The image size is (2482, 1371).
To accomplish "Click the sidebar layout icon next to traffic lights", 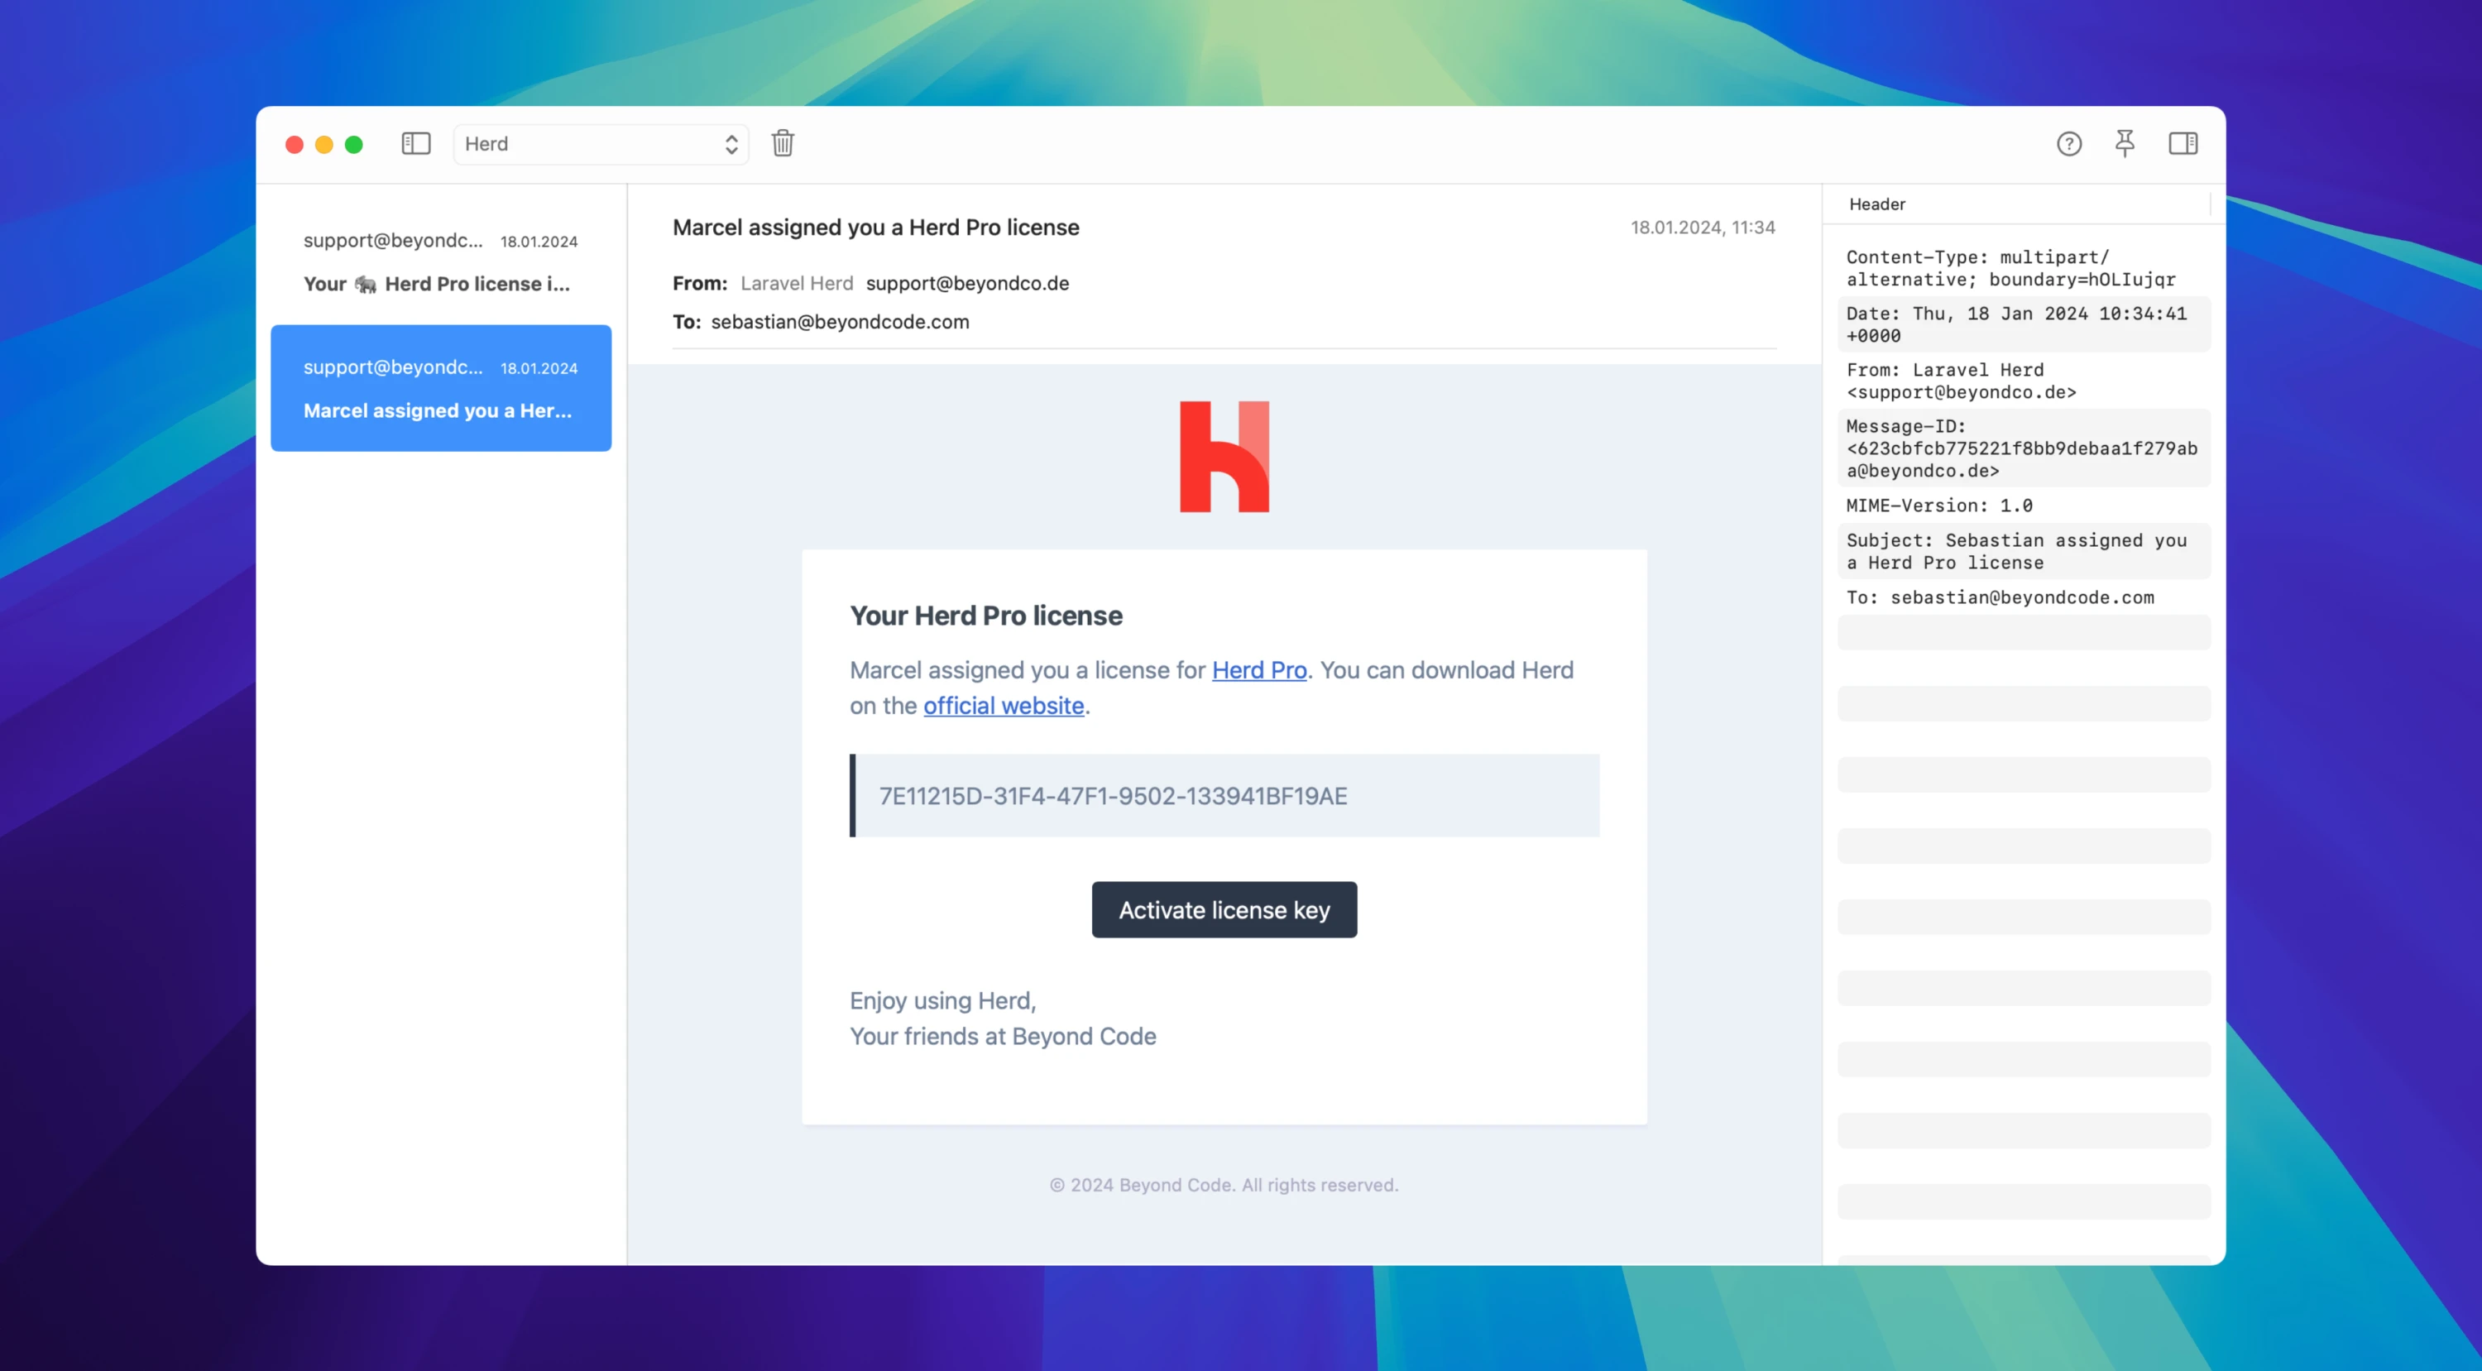I will click(x=415, y=144).
